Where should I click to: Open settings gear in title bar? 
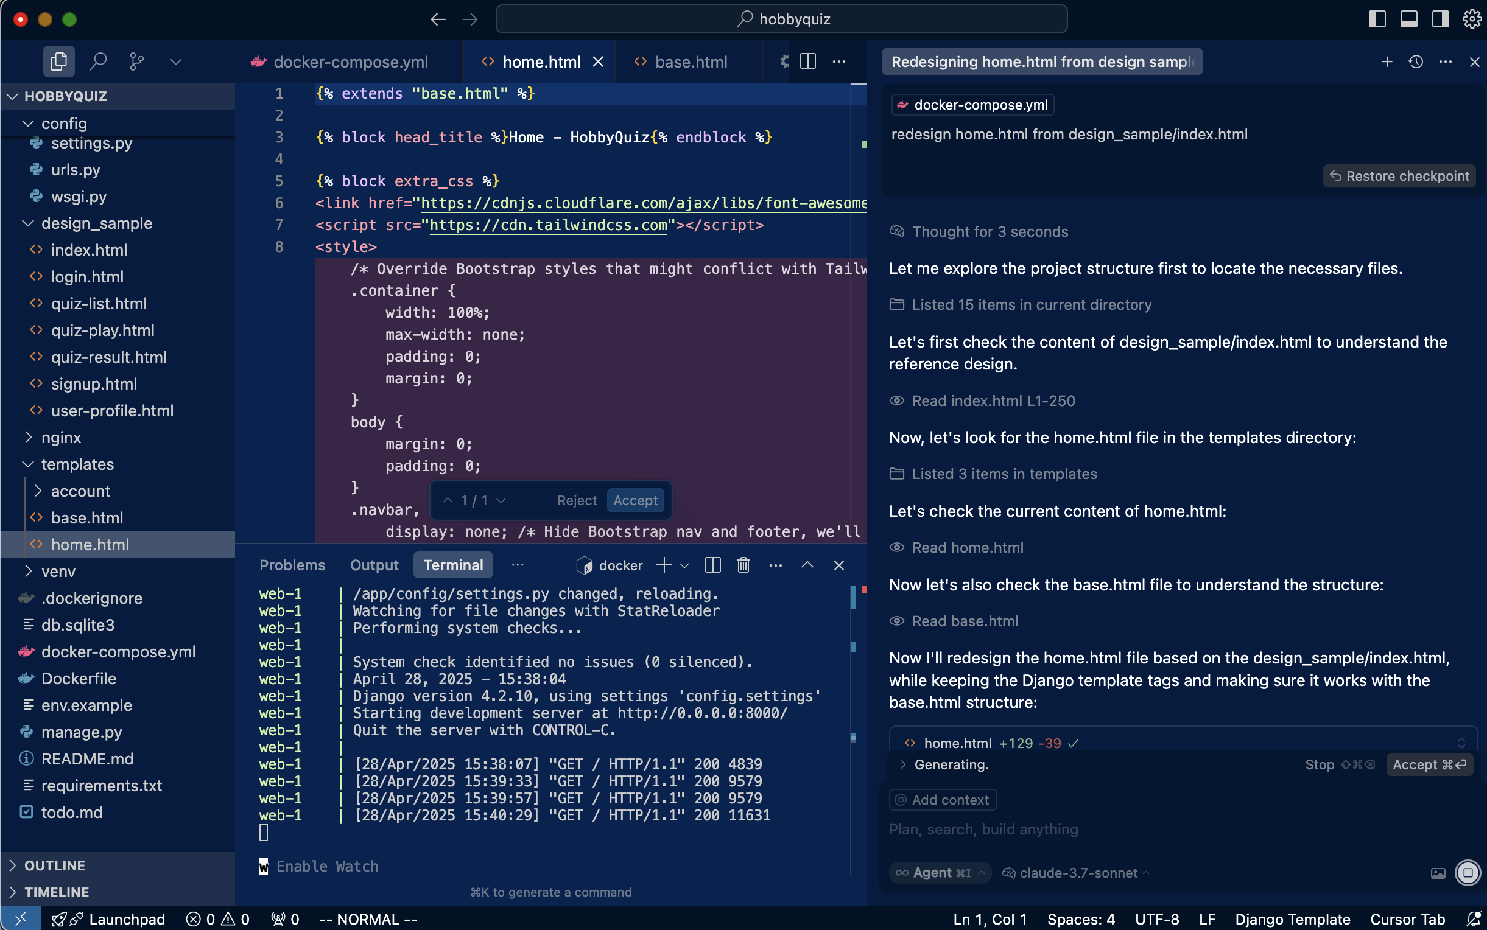pyautogui.click(x=1472, y=19)
